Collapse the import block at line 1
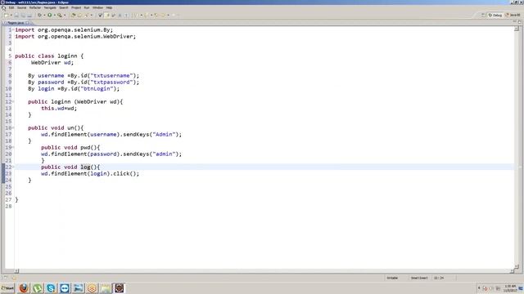Screen dimensions: 524x294 tap(13, 29)
